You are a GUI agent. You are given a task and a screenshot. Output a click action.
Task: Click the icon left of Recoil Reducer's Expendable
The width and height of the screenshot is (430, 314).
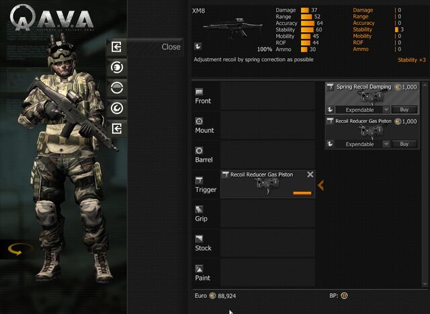pos(330,144)
